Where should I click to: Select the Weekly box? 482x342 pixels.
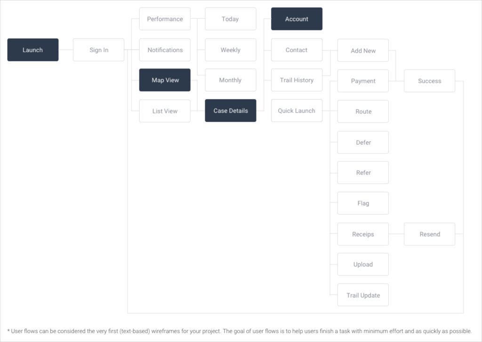pos(230,50)
